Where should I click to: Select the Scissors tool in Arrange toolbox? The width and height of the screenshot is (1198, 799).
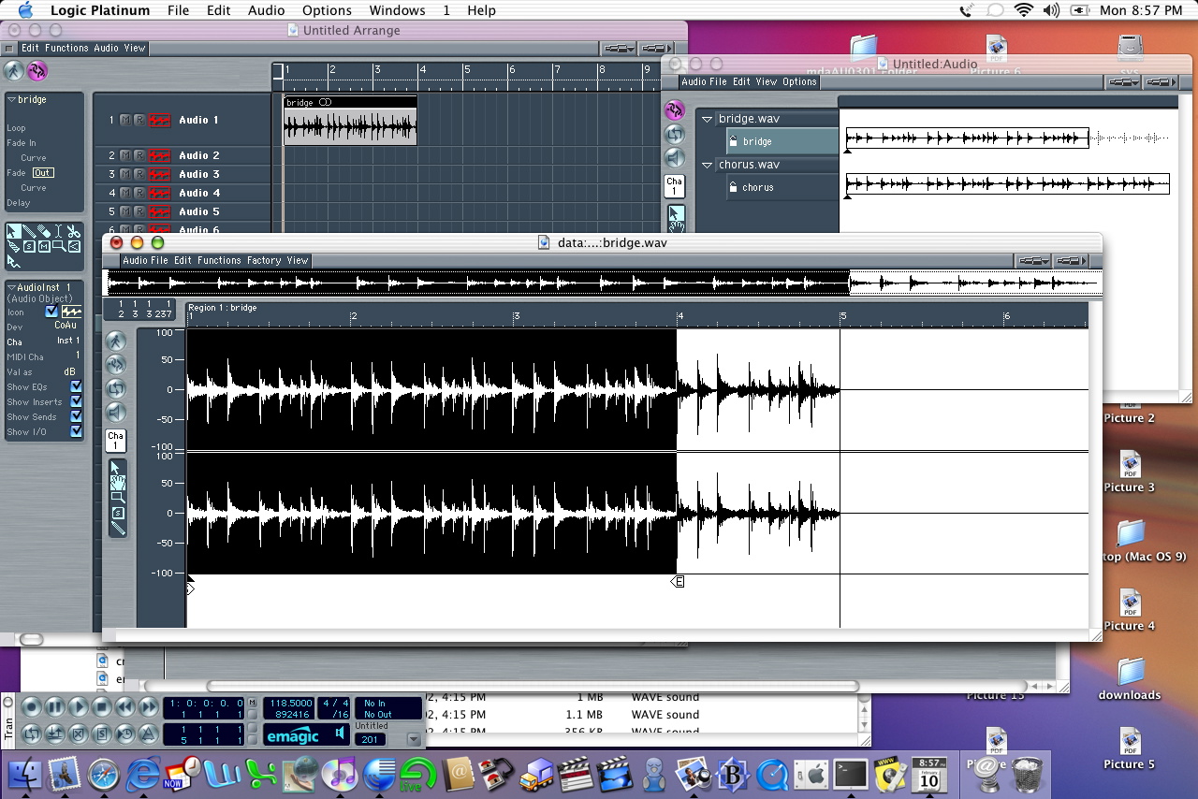pos(73,232)
